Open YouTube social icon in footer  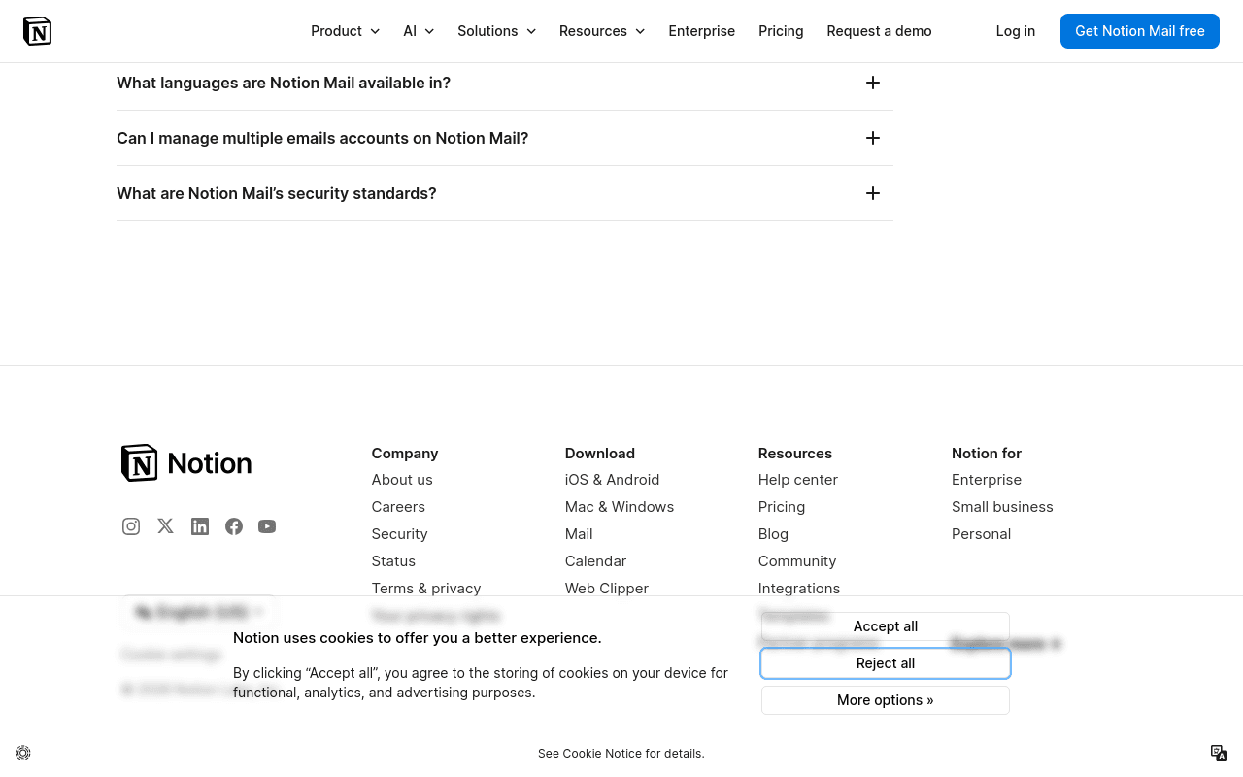tap(267, 526)
